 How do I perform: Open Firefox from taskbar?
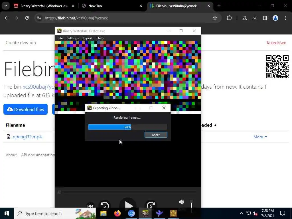(117, 213)
